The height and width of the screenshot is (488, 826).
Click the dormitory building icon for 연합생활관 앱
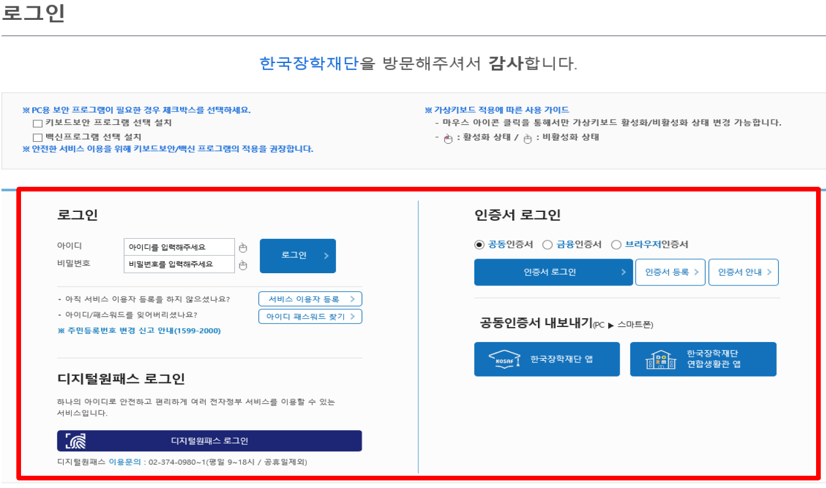(x=660, y=360)
